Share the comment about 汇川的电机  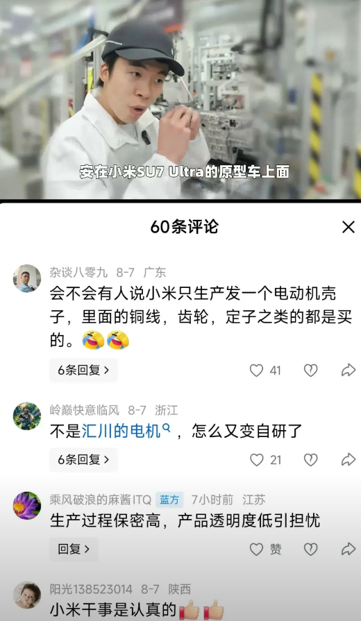(x=349, y=460)
